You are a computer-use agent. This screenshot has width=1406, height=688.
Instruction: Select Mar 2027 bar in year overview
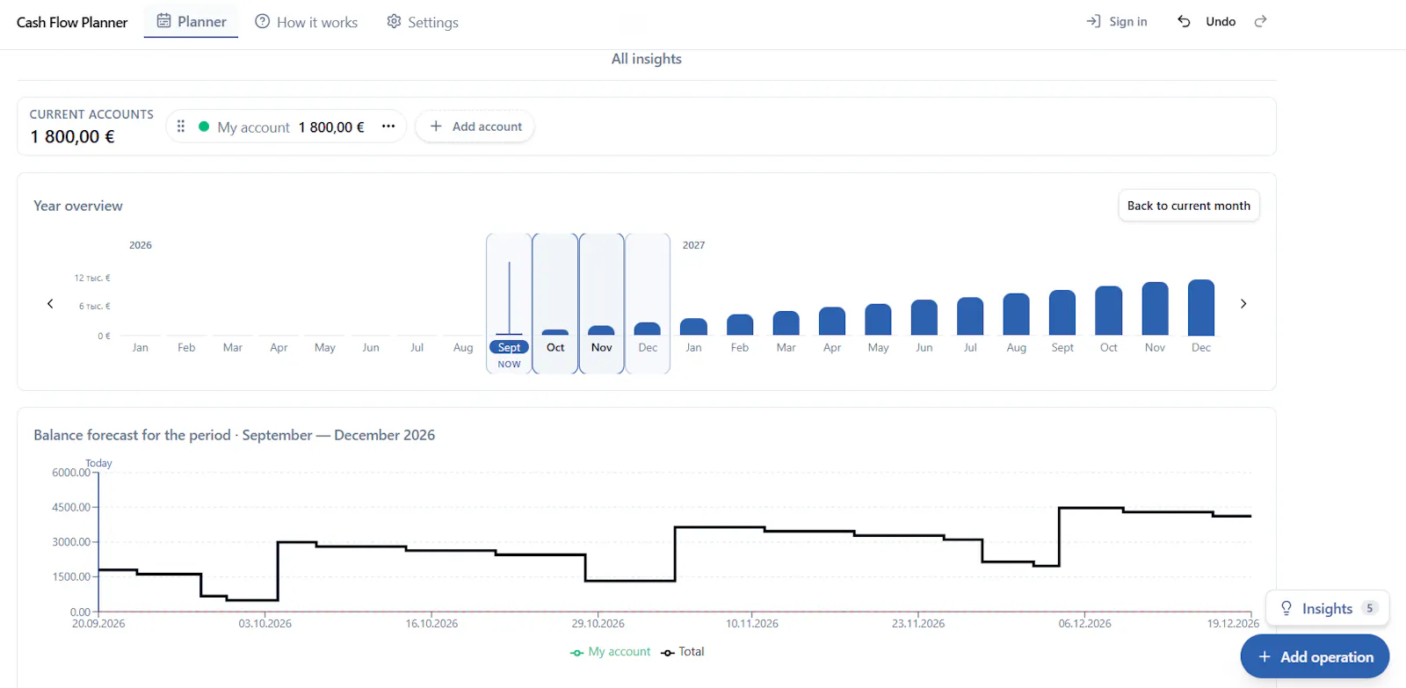pos(786,322)
